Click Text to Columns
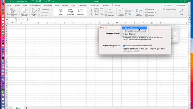Screen dimensions: 193x109 (121, 12)
